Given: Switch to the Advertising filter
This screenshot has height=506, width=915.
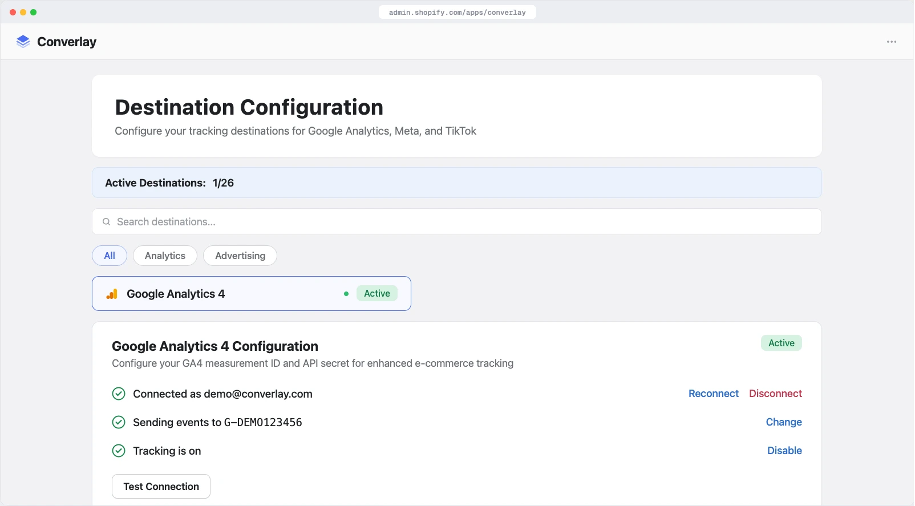Looking at the screenshot, I should (240, 256).
